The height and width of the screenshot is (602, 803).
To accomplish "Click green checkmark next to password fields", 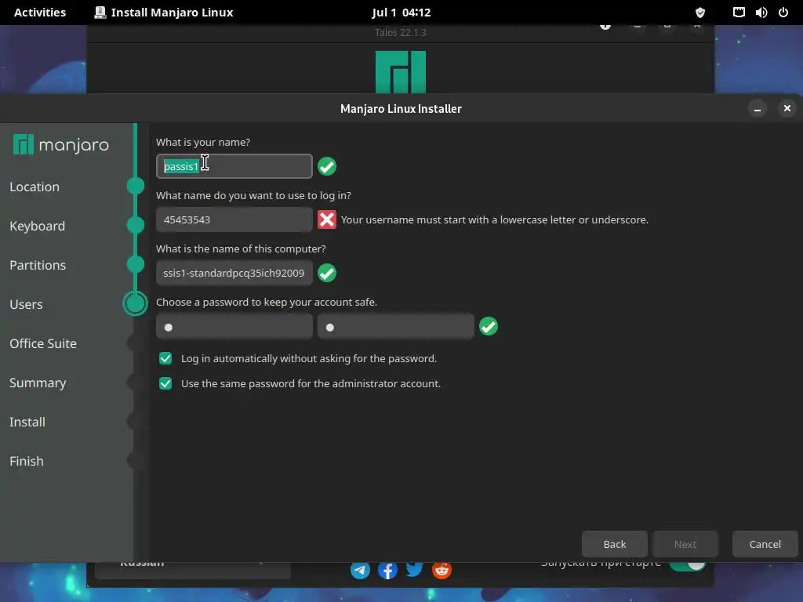I will point(489,326).
